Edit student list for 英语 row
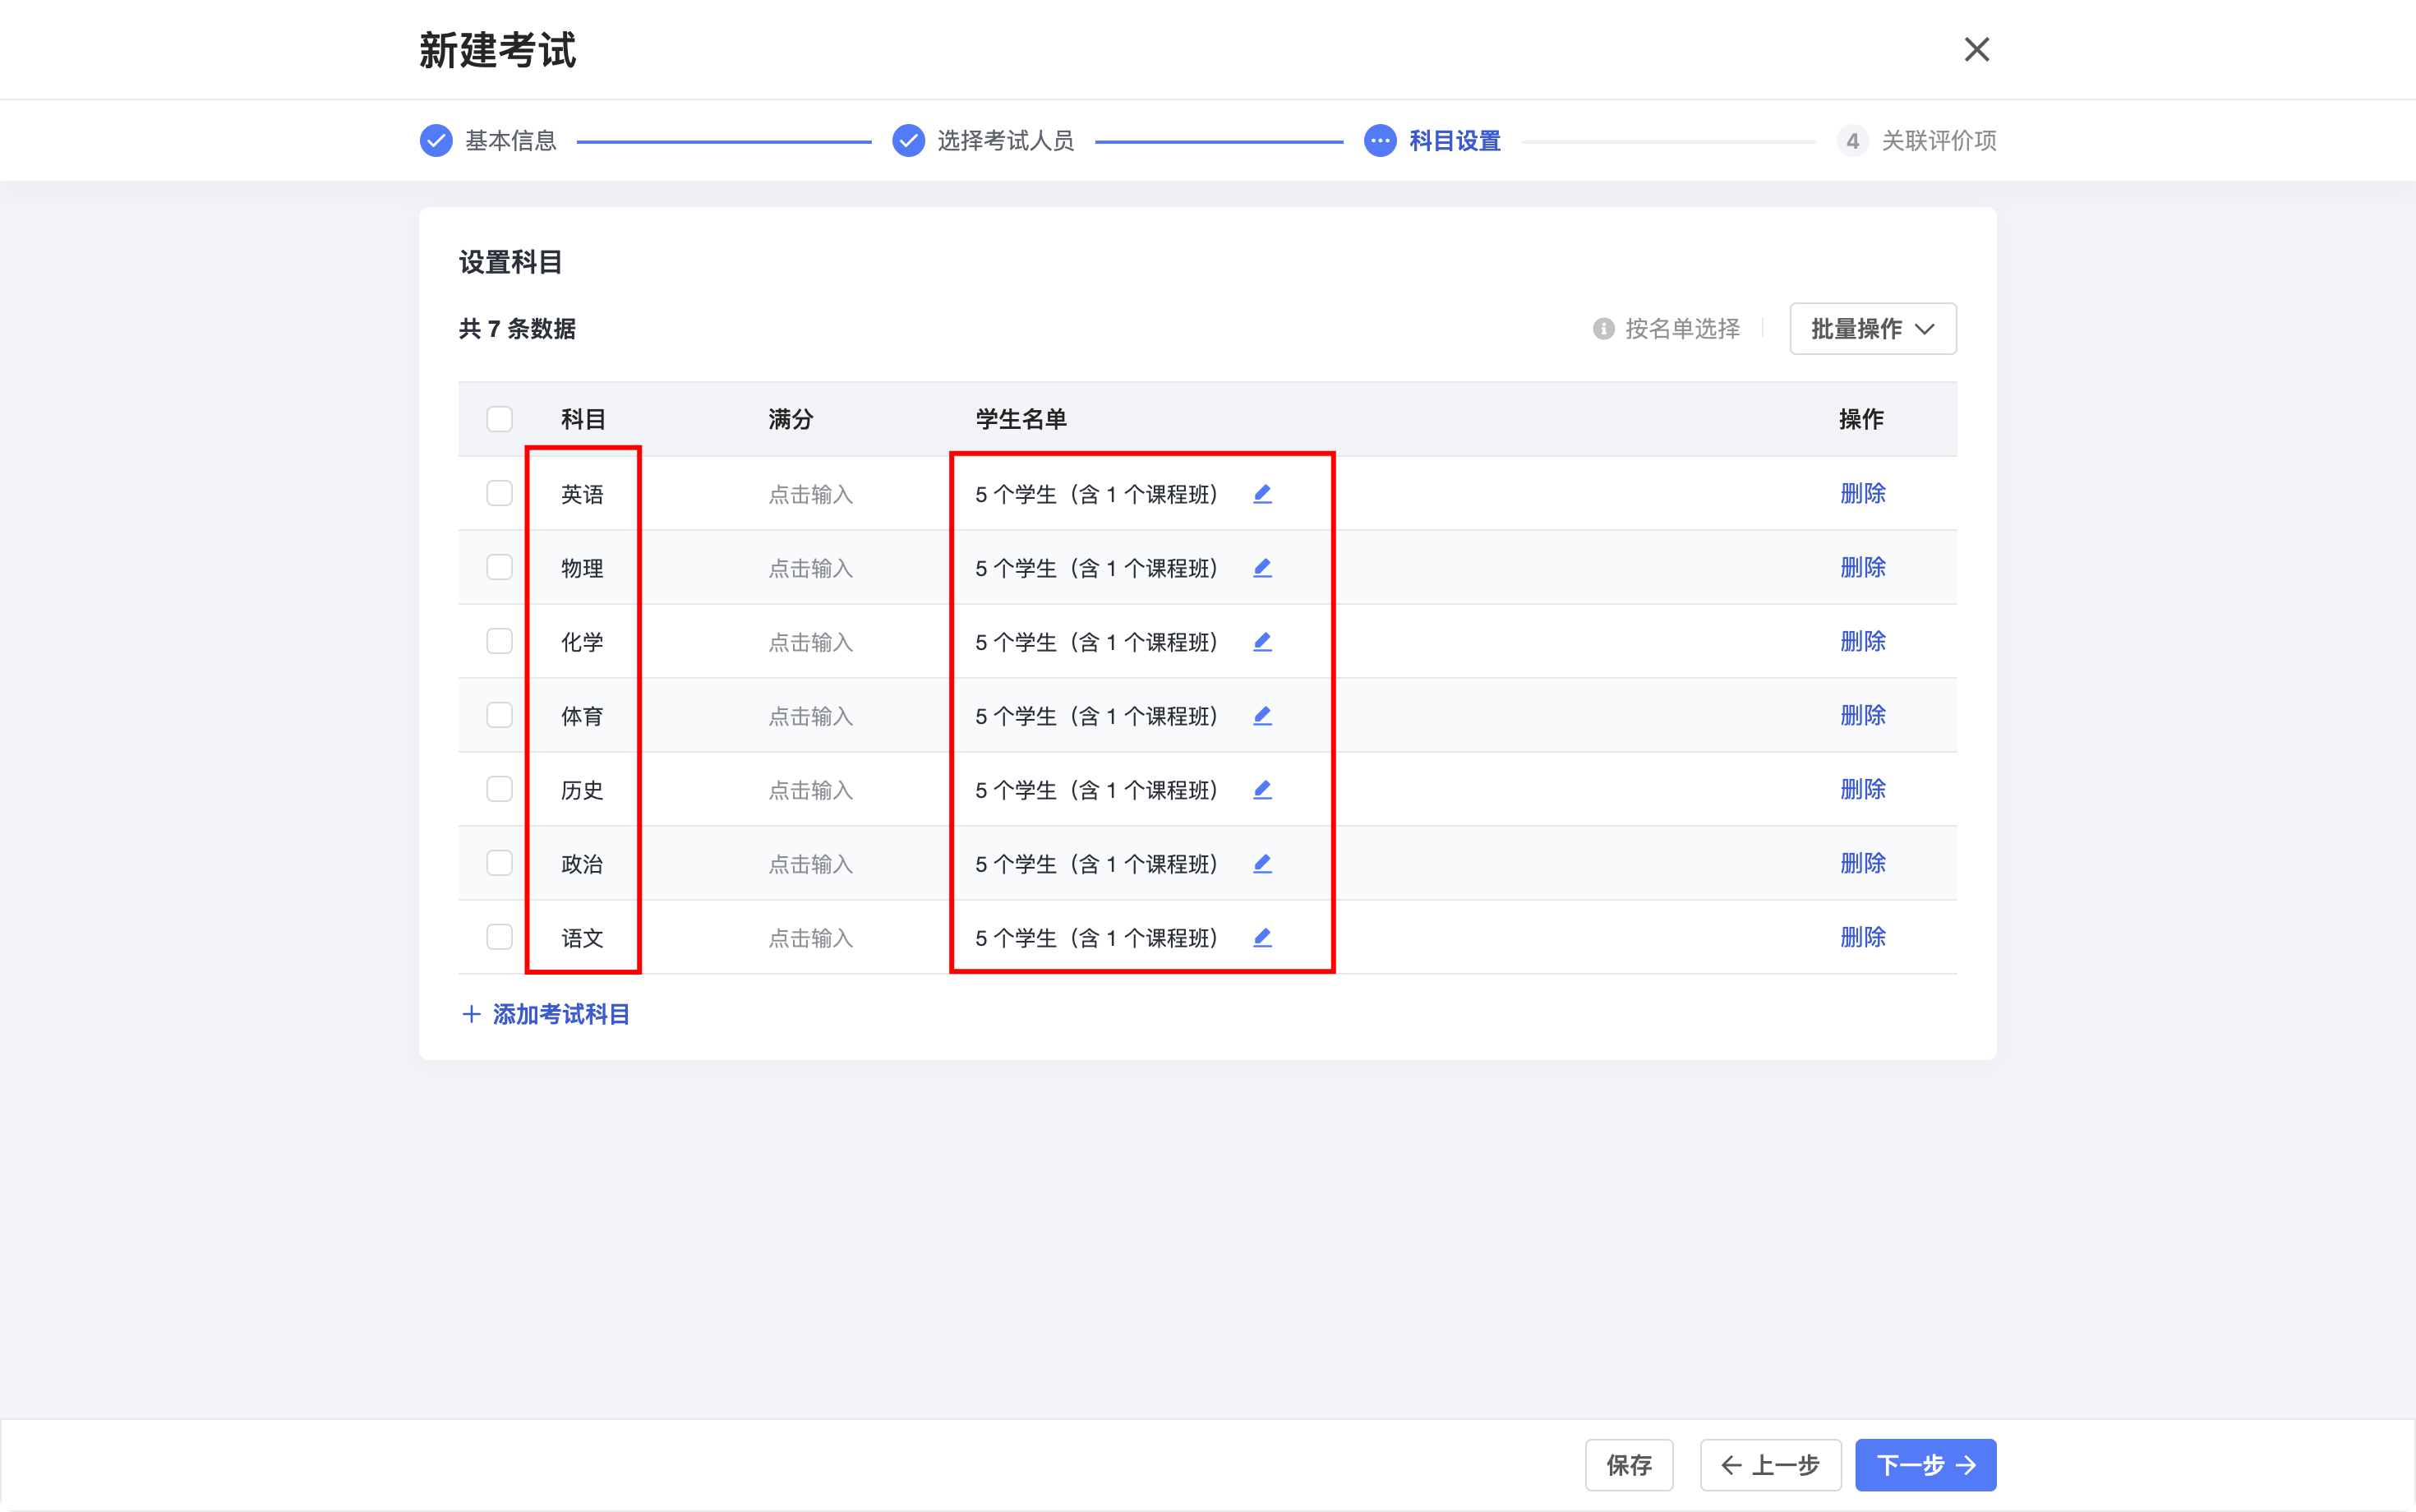 [1262, 494]
